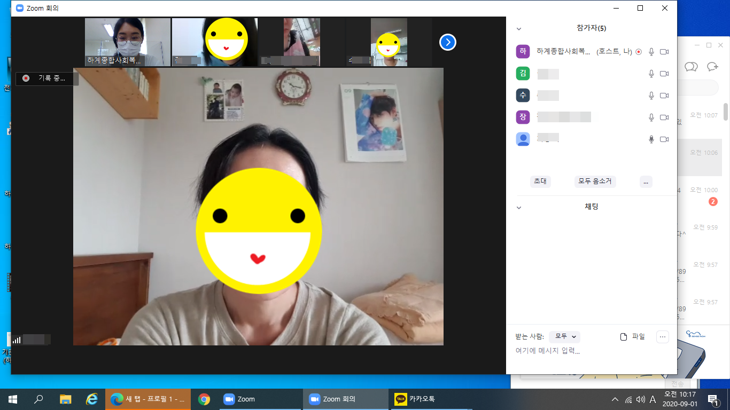Switch to 카카오톡 taskbar button
This screenshot has width=730, height=410.
tap(431, 399)
